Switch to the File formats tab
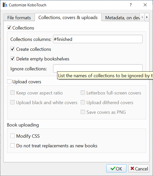This screenshot has width=153, height=176. (19, 18)
